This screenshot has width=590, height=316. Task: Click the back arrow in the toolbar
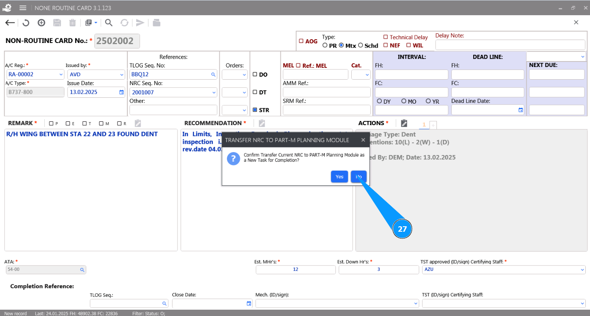pos(10,23)
